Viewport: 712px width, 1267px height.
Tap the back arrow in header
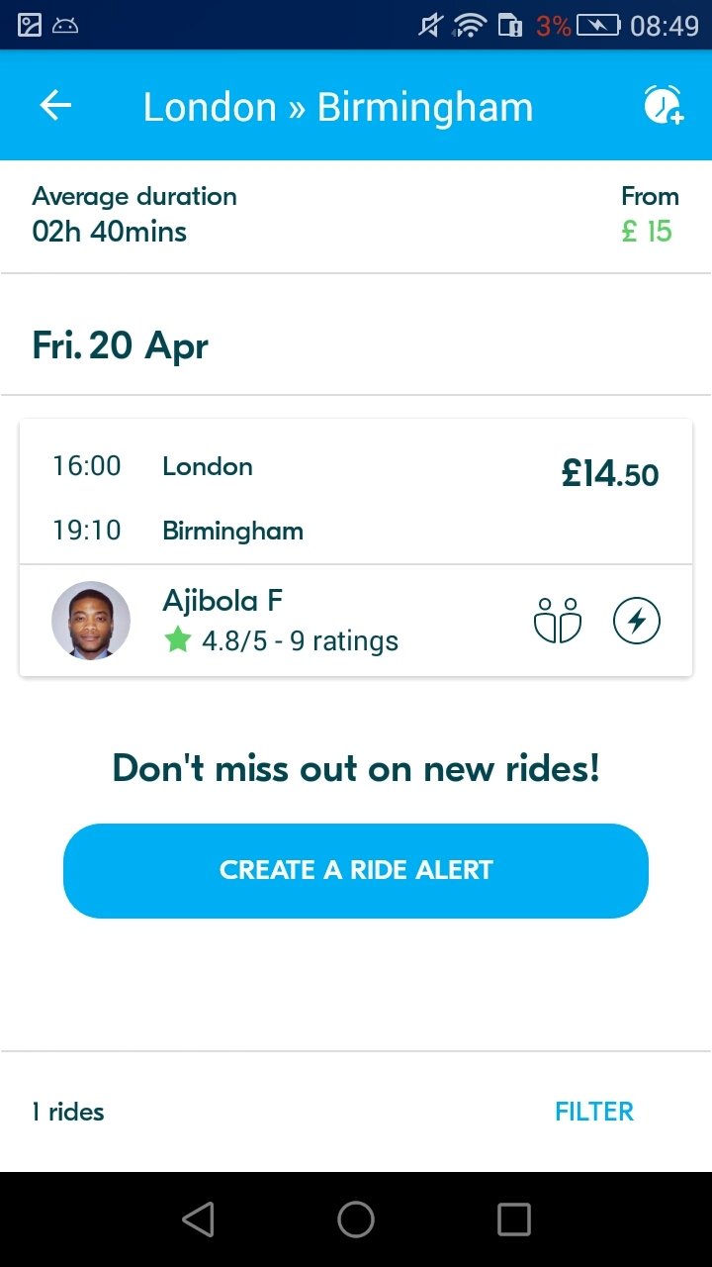coord(56,106)
